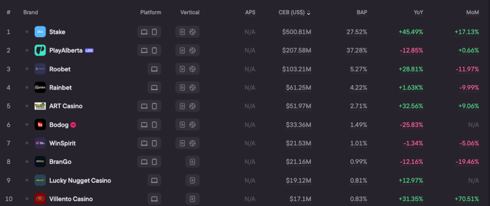This screenshot has height=206, width=490.
Task: Click the casino vertical icon for BranGo
Action: click(x=192, y=162)
